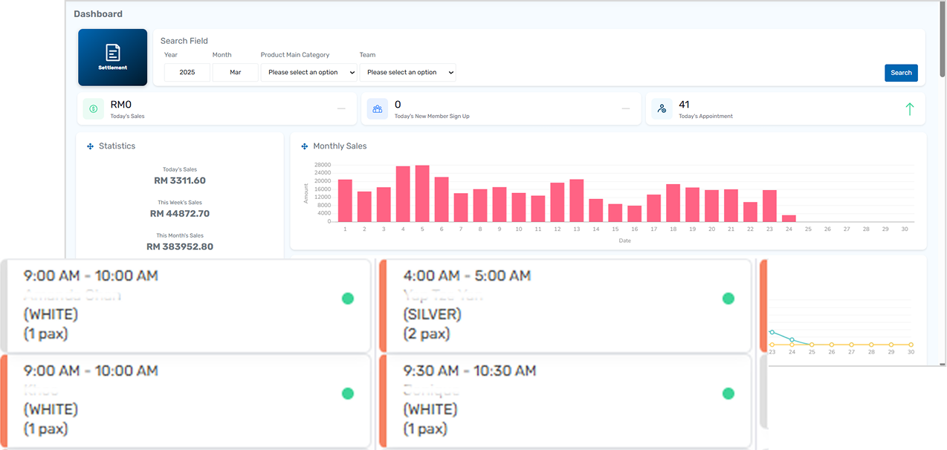Click the yellow line point at date 30

pos(911,345)
